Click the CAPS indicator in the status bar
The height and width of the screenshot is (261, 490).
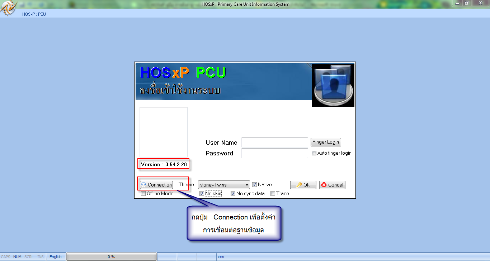tap(5, 256)
